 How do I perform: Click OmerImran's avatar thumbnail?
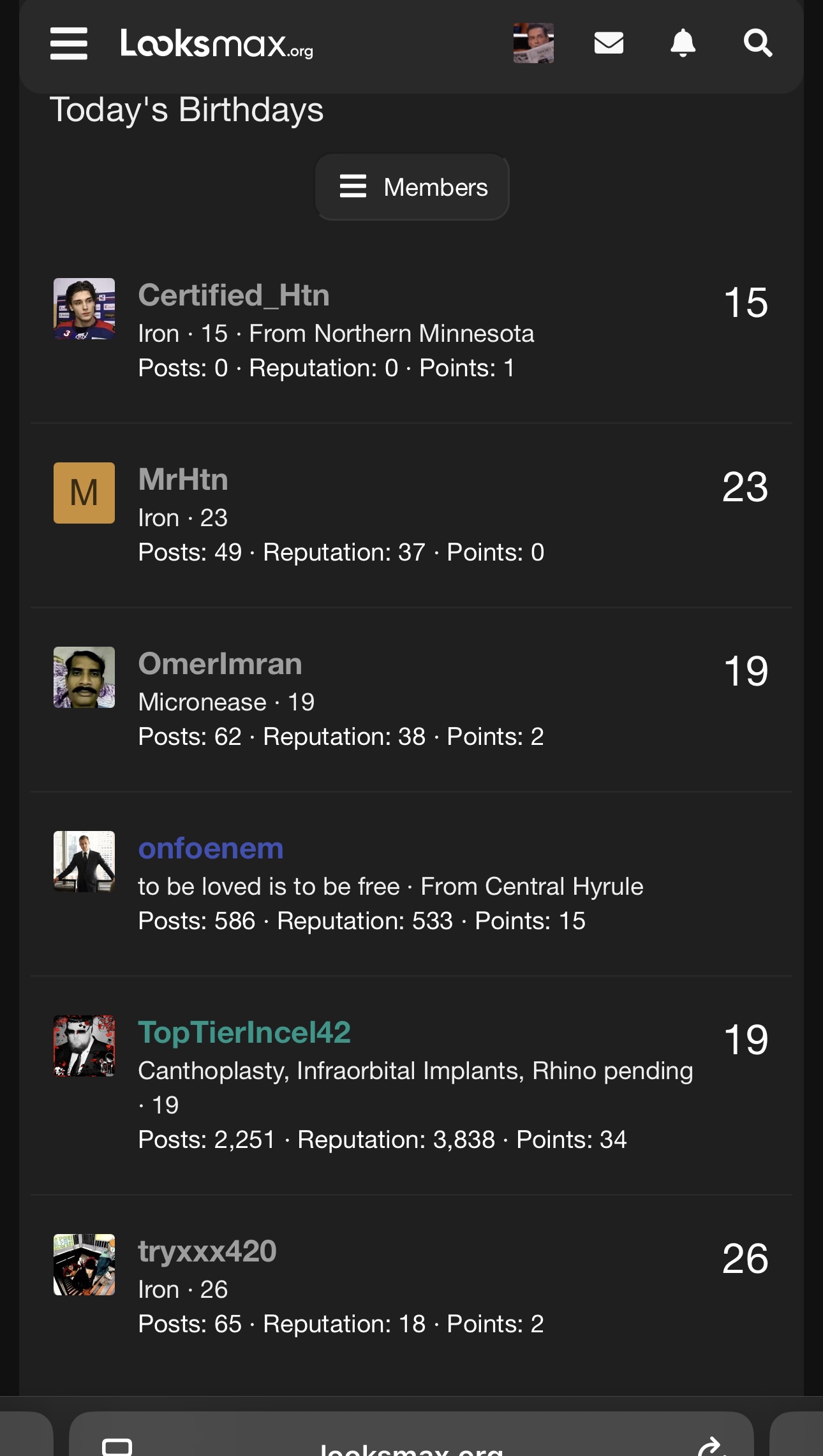pos(84,677)
